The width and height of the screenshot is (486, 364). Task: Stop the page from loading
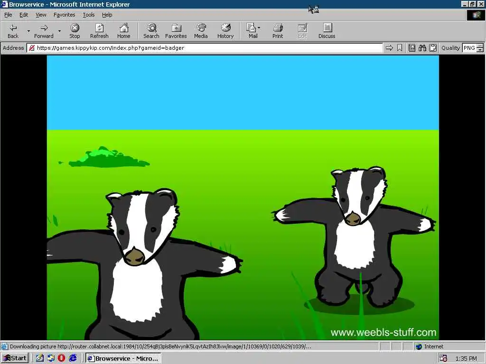pos(75,31)
